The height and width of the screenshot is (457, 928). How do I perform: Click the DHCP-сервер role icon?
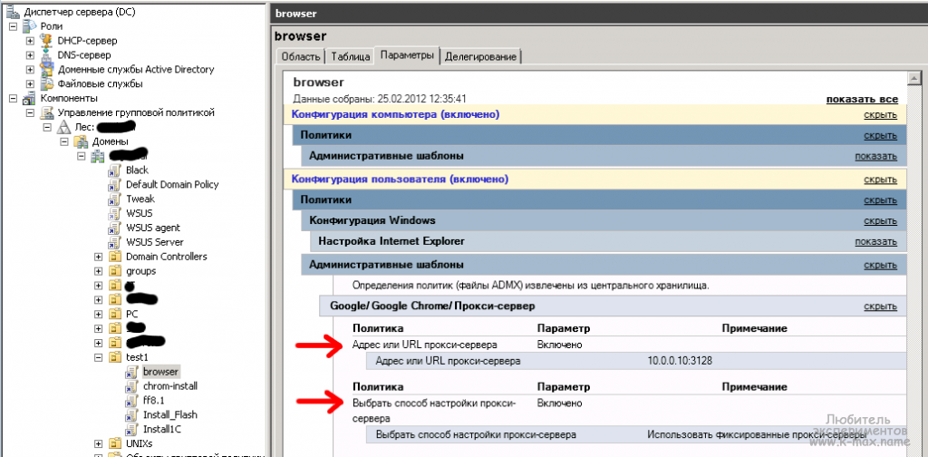(46, 40)
